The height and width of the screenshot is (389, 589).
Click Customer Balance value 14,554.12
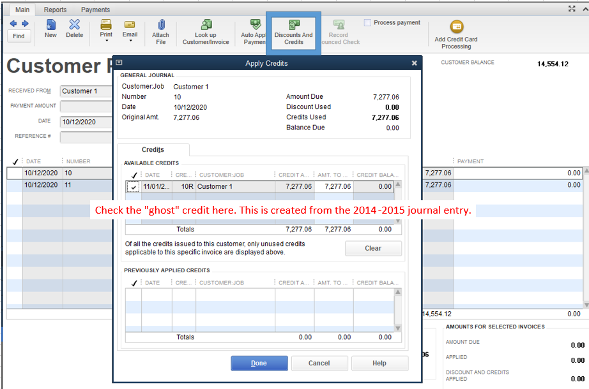(553, 64)
